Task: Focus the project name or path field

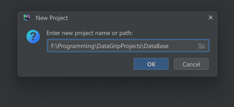Action: click(122, 46)
